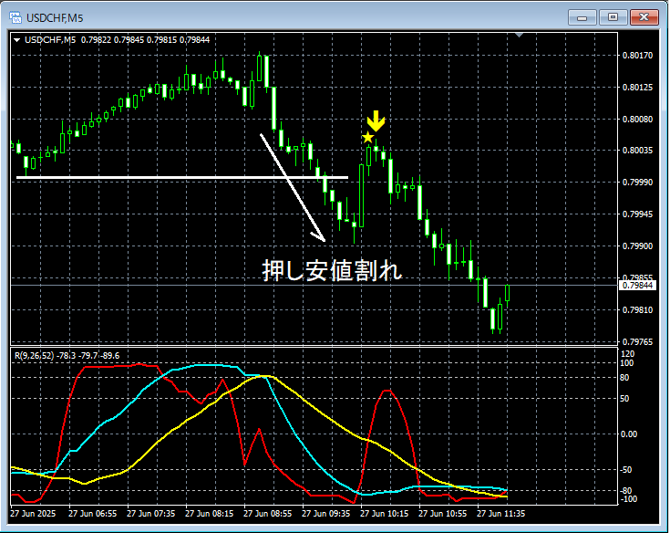Click the chart shift marker triangle at top
Image resolution: width=670 pixels, height=533 pixels.
[520, 35]
